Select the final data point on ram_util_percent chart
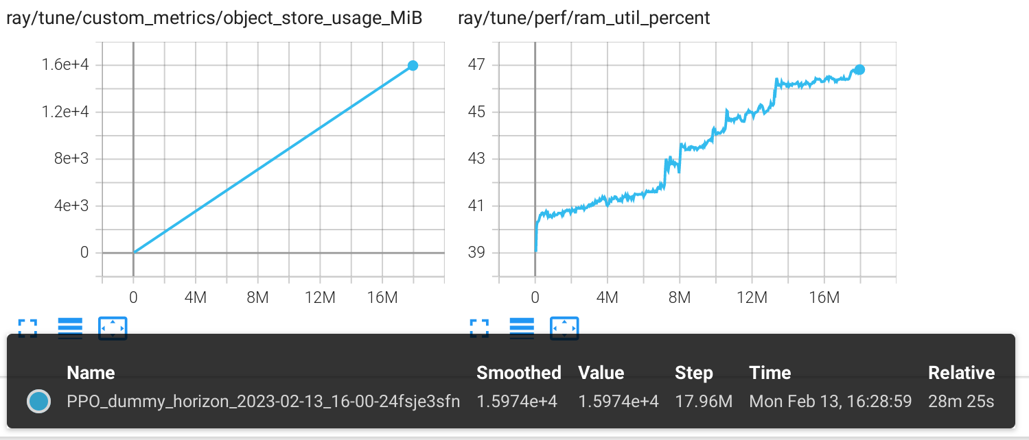This screenshot has width=1029, height=440. coord(859,69)
